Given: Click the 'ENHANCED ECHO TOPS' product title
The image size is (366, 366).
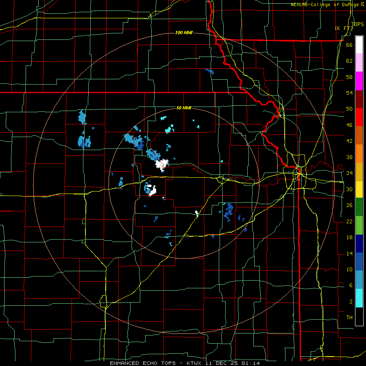Looking at the screenshot, I should (143, 363).
